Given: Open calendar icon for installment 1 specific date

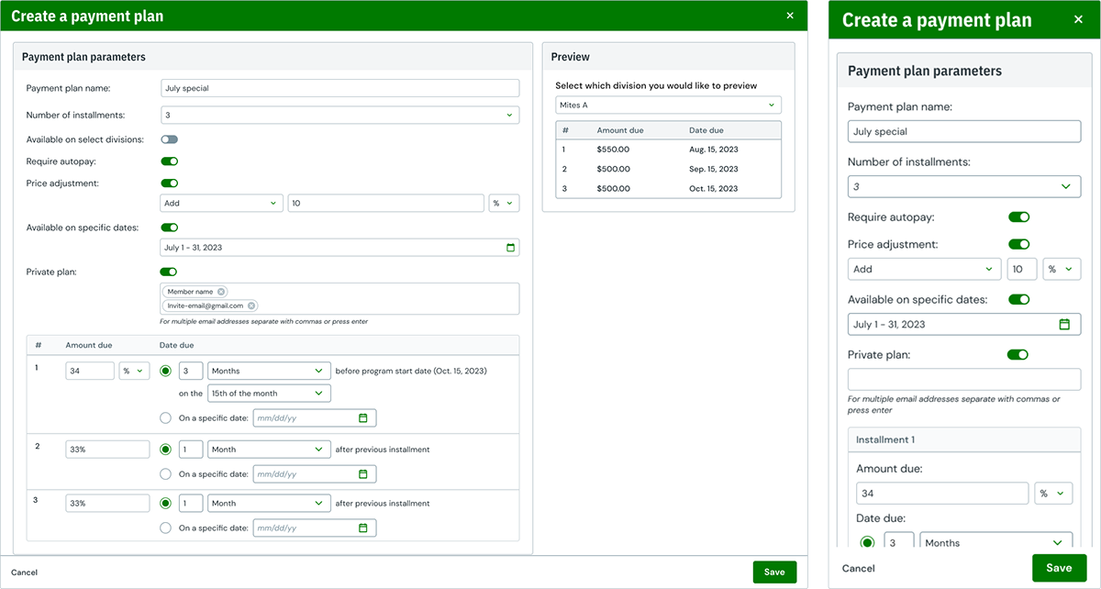Looking at the screenshot, I should 362,418.
